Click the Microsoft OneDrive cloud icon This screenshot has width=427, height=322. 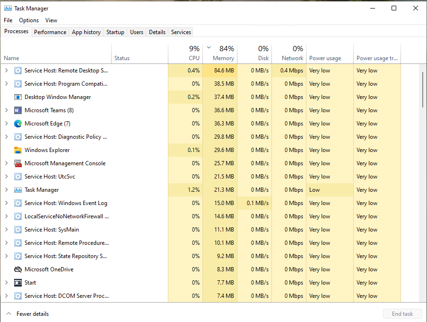[x=18, y=269]
